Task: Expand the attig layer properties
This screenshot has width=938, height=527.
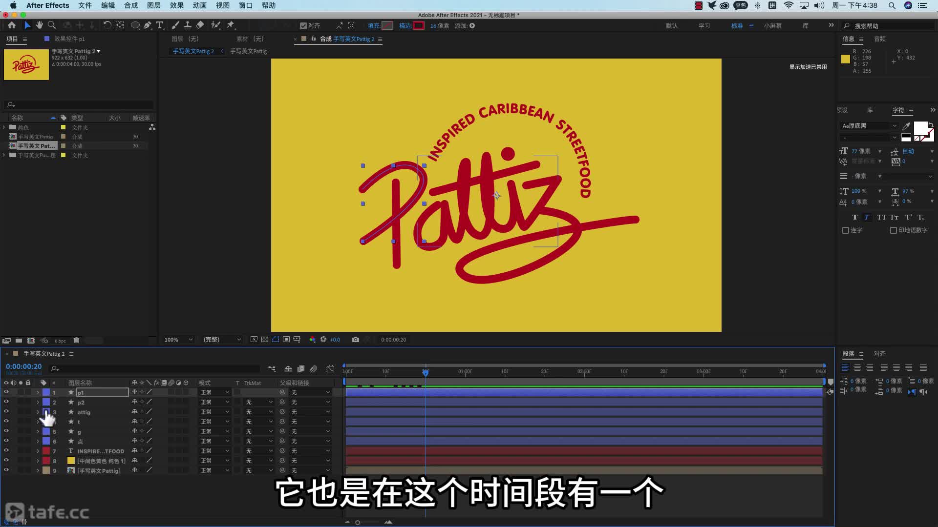Action: tap(38, 412)
